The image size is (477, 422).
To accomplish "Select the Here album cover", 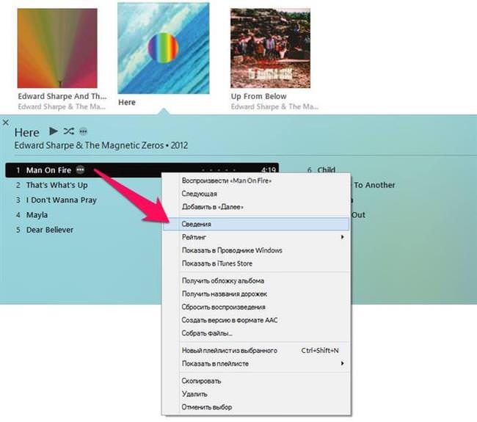I will coord(164,48).
